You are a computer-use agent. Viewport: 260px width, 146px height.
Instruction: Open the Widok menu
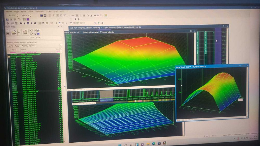pos(30,12)
